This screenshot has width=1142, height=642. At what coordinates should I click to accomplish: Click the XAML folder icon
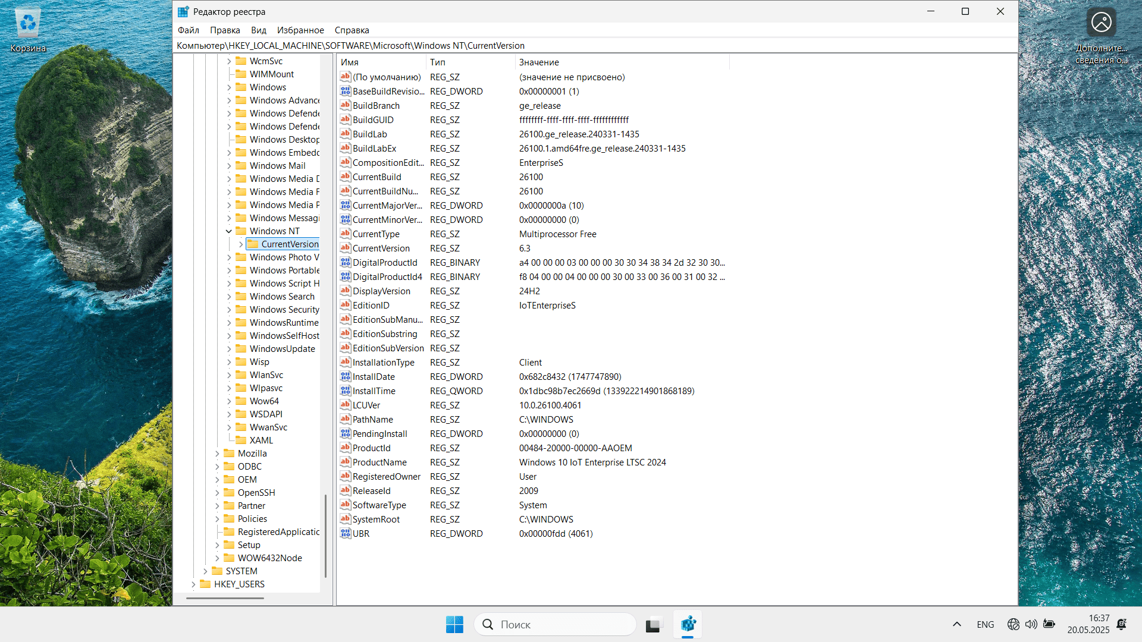241,440
